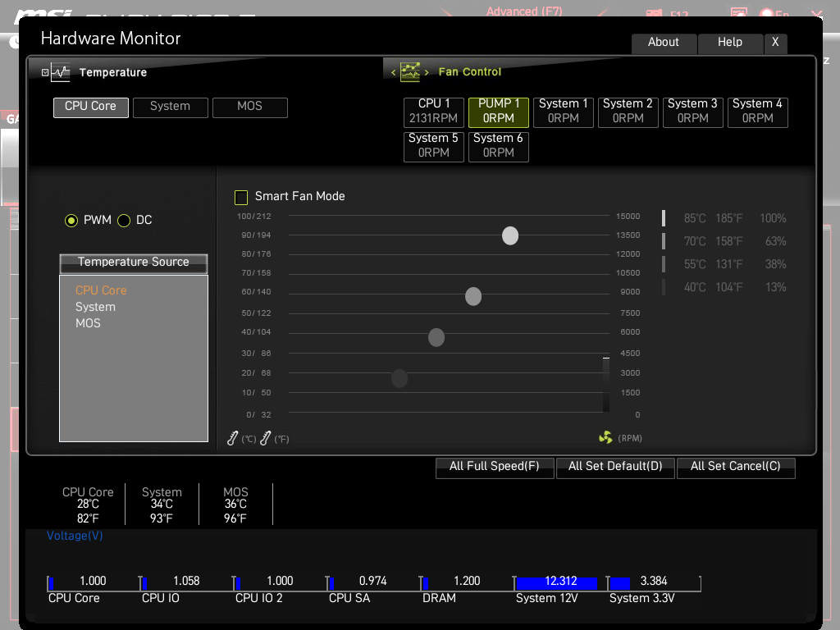Image resolution: width=840 pixels, height=630 pixels.
Task: Click the left chevron beside Fan Control
Action: tap(393, 72)
